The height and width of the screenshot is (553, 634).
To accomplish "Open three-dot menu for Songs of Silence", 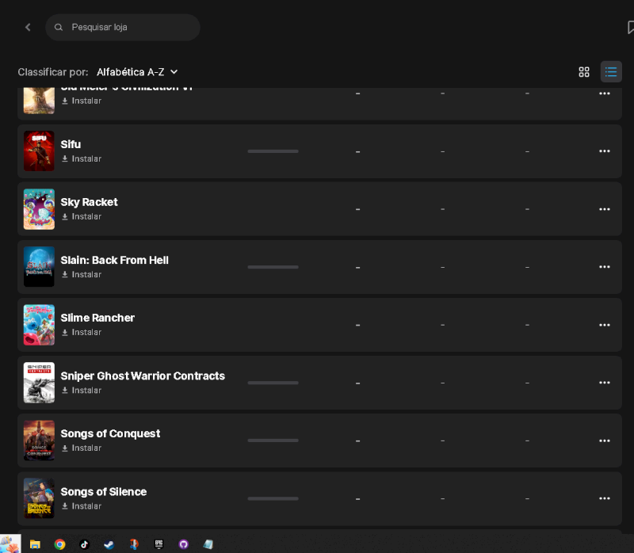I will coord(605,498).
